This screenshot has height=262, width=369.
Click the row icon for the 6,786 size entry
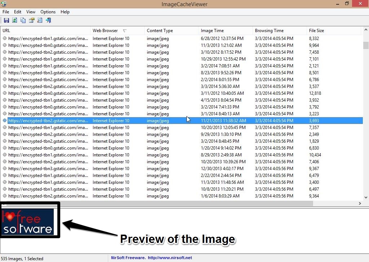click(5, 79)
